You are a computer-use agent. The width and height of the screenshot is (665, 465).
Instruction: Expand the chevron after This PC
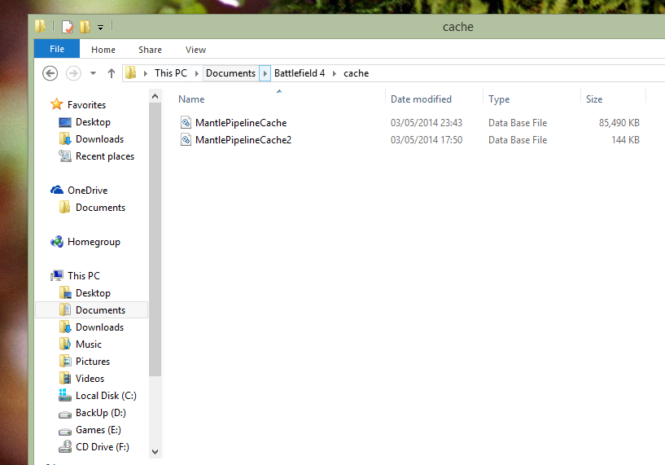[197, 73]
